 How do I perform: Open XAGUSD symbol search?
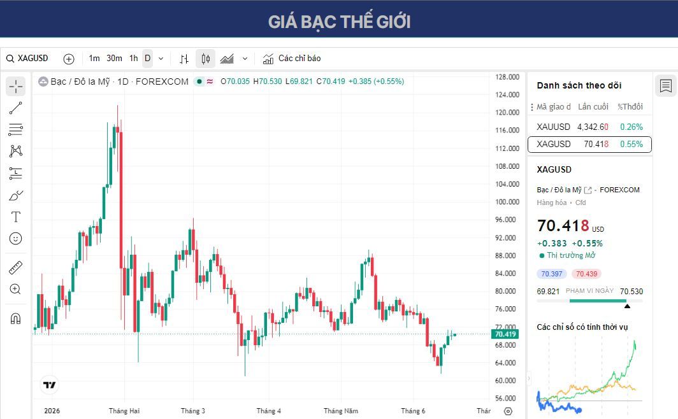(x=27, y=59)
